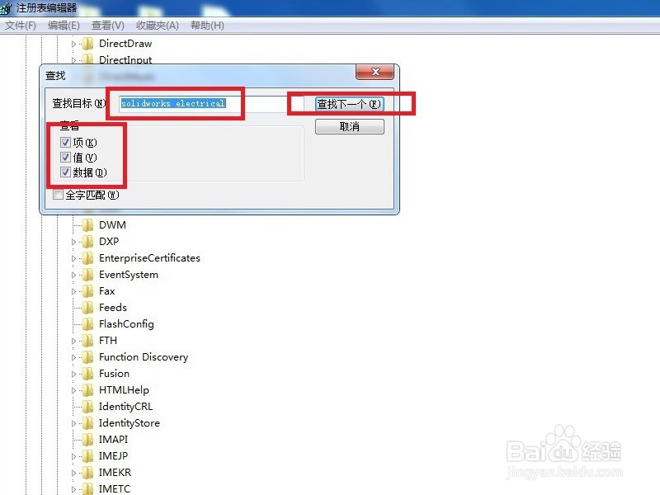Expand the EnterpriseCertificates tree node

[73, 258]
